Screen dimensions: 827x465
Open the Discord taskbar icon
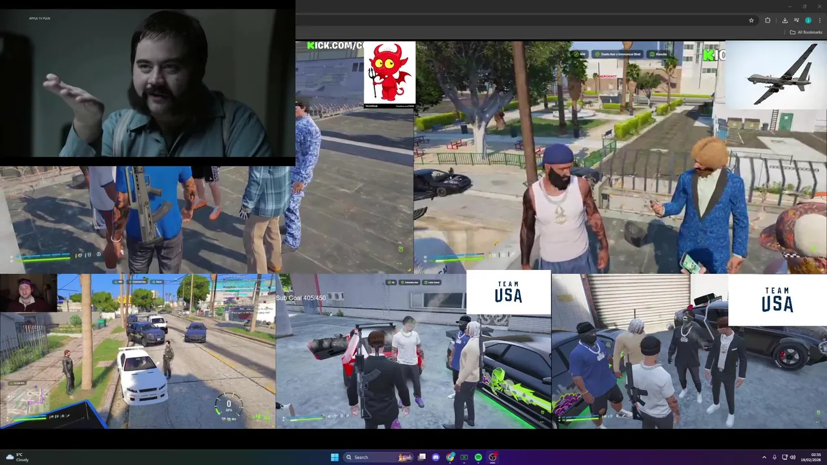436,457
